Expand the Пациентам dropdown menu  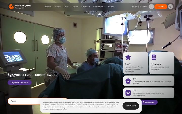[99, 7]
